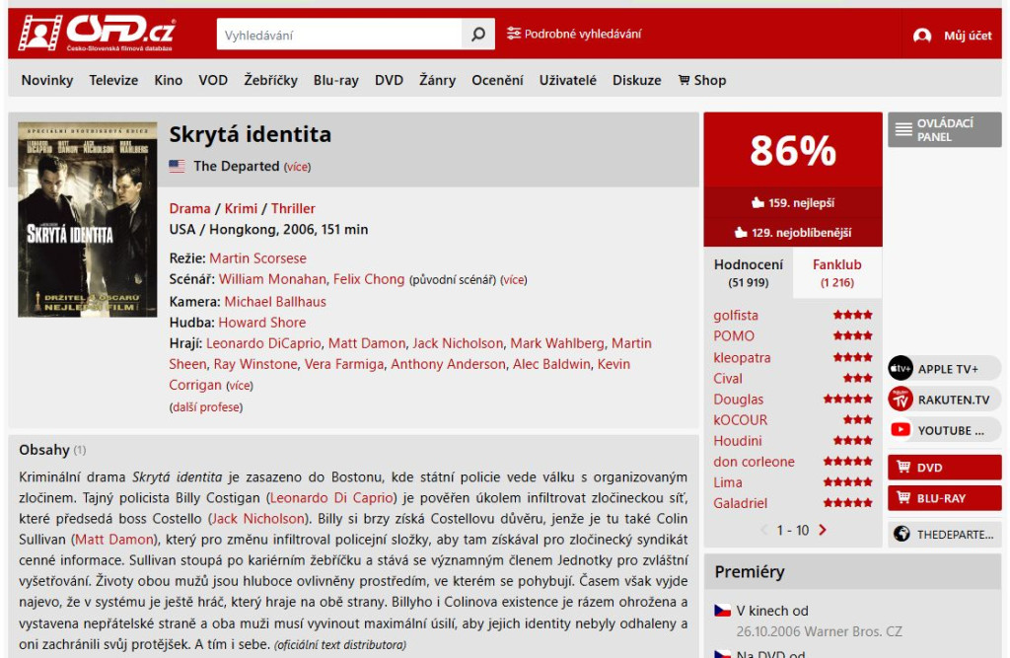Open Drama genre link
Screen dimensions: 1010x658
(189, 208)
